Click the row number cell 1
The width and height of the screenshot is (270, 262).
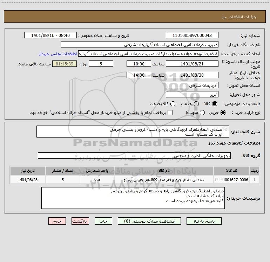click(x=255, y=180)
